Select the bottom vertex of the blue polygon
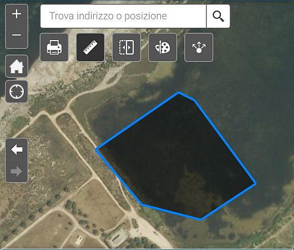Viewport: 294px width, 250px height. (x=201, y=219)
